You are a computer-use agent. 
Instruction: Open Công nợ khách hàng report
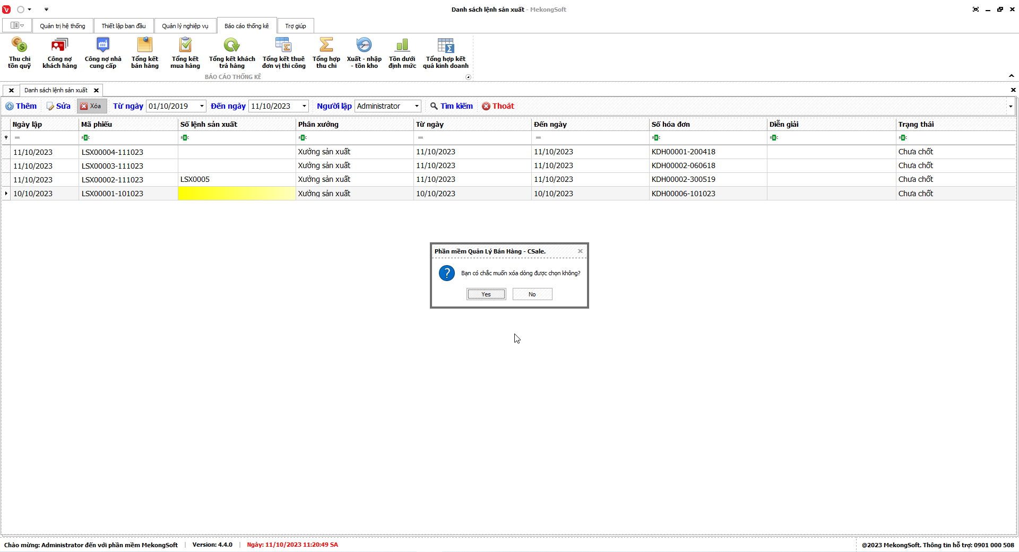(59, 52)
